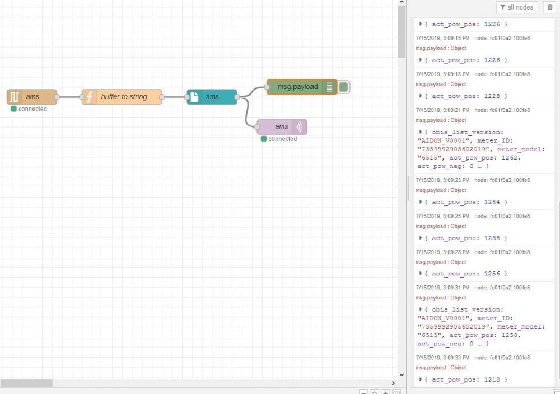Click the input port of the msg.payload node
Screen dimensions: 560x394
point(267,87)
